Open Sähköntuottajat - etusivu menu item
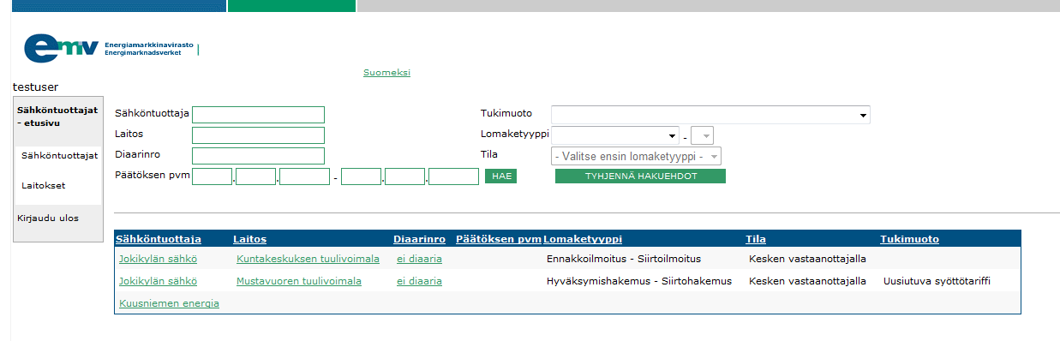The width and height of the screenshot is (1060, 341). (x=57, y=116)
